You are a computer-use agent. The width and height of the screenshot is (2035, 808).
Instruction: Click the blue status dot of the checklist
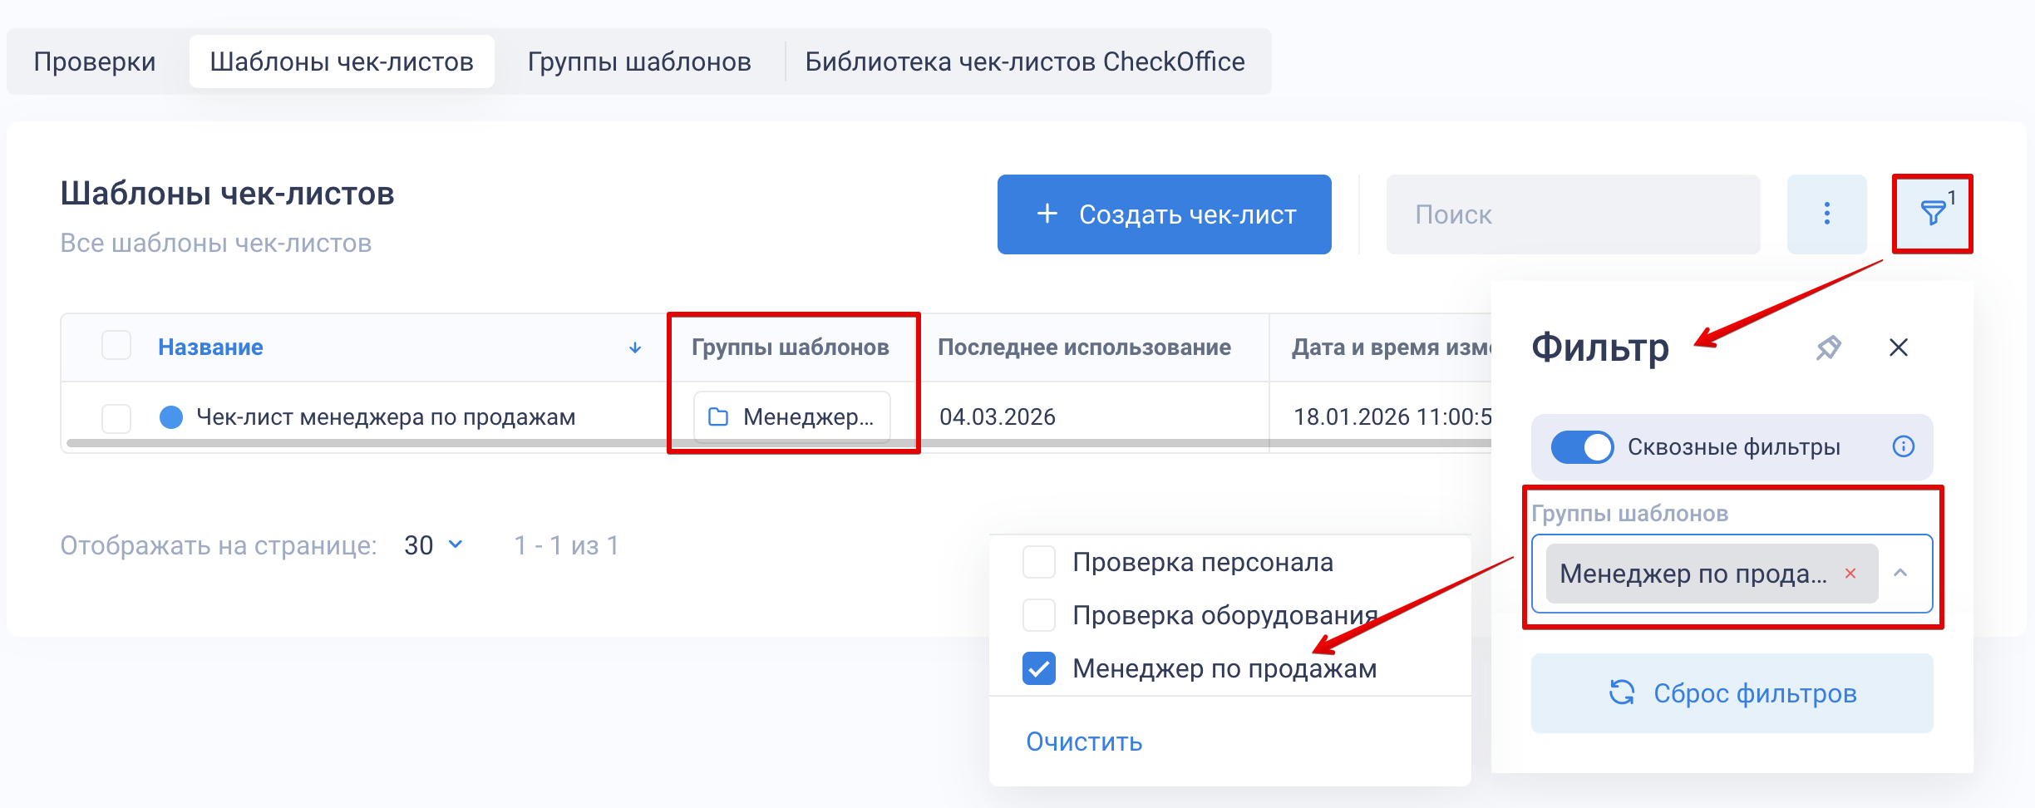[171, 416]
